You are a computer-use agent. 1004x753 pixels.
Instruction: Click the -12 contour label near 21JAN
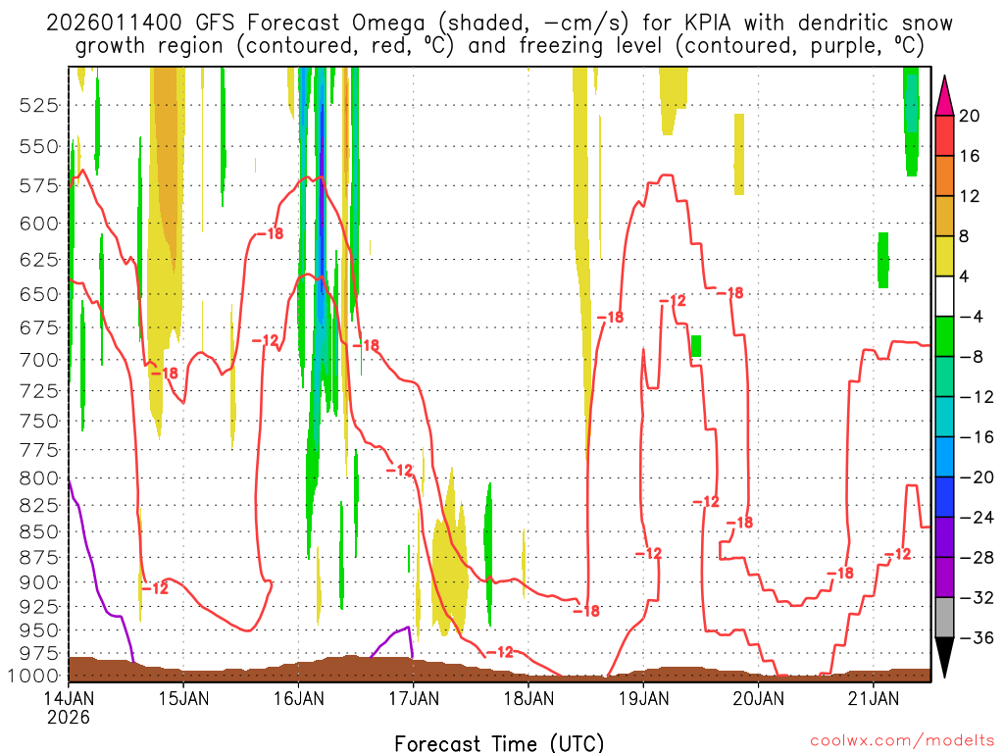coord(897,554)
